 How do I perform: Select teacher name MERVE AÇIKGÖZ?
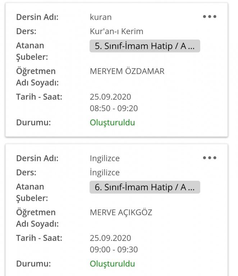pos(121,212)
